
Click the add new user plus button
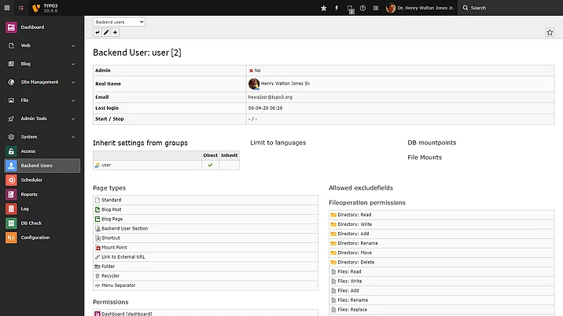(x=116, y=32)
